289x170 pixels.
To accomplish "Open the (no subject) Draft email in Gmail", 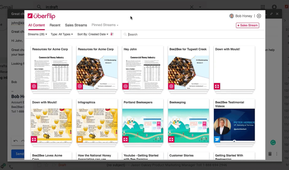I will [x=167, y=165].
